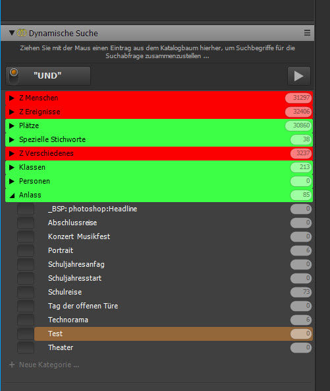
Task: Select the highlighted Test keyword
Action: click(x=173, y=334)
